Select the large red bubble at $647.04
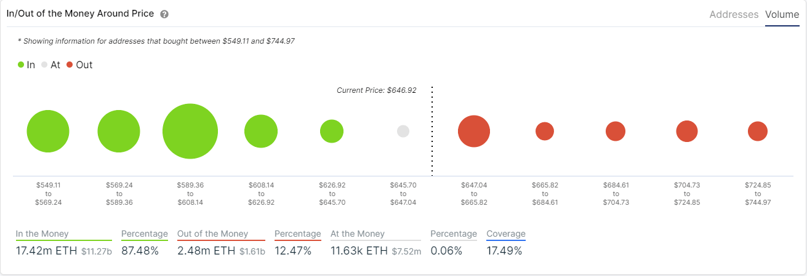 [474, 131]
